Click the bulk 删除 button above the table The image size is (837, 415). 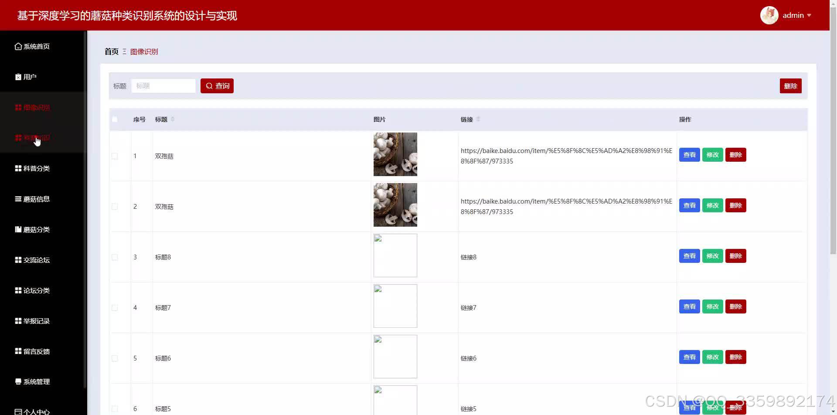pos(790,86)
